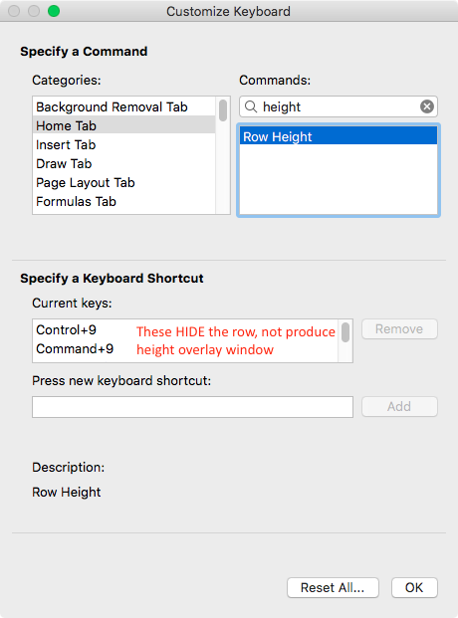The image size is (458, 618).
Task: Focus the Press new keyboard shortcut field
Action: click(x=192, y=407)
